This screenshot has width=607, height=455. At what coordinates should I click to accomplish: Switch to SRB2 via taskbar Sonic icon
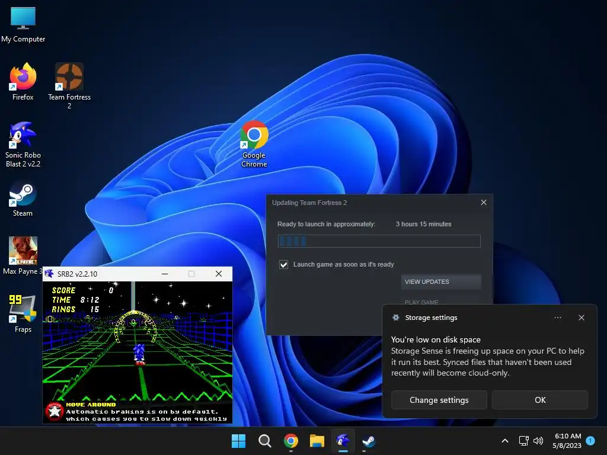pos(343,441)
